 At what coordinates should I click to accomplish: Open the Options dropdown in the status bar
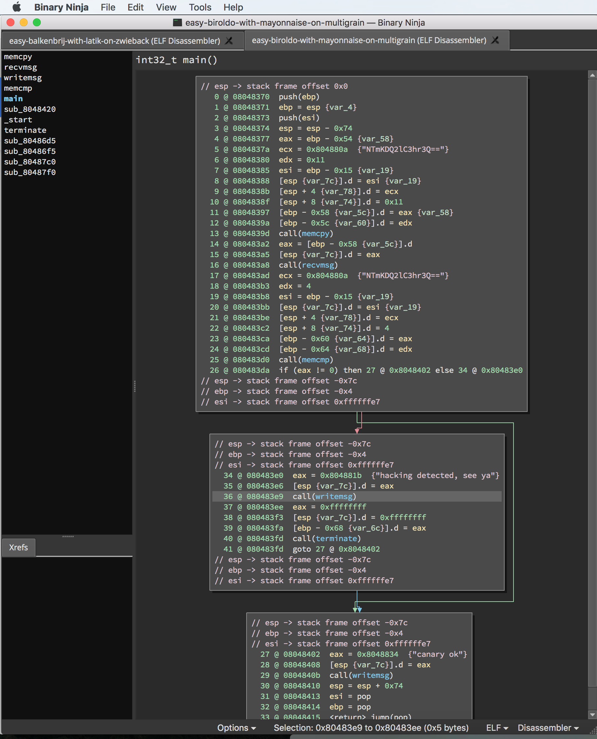pyautogui.click(x=236, y=727)
